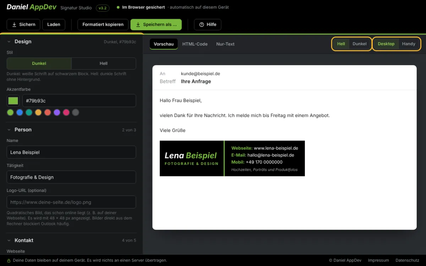Click the download icon on Sichern
Image resolution: width=426 pixels, height=266 pixels.
(14, 24)
